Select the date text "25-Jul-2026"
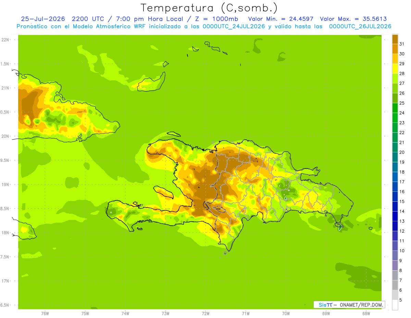The image size is (411, 318). (x=43, y=19)
